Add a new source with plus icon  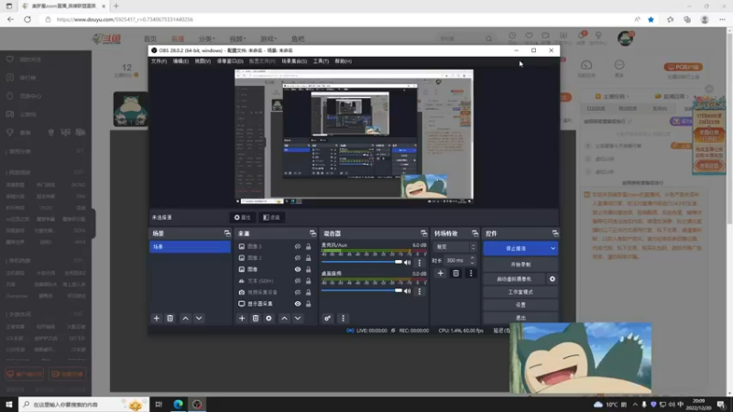click(242, 318)
